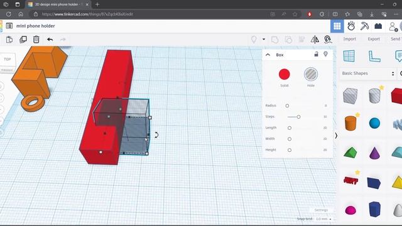Go to the browser home page

[21, 14]
